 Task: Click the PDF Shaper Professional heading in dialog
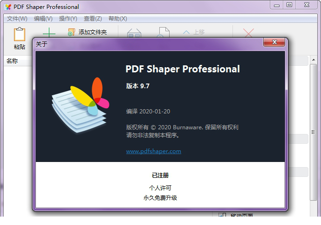(x=183, y=69)
